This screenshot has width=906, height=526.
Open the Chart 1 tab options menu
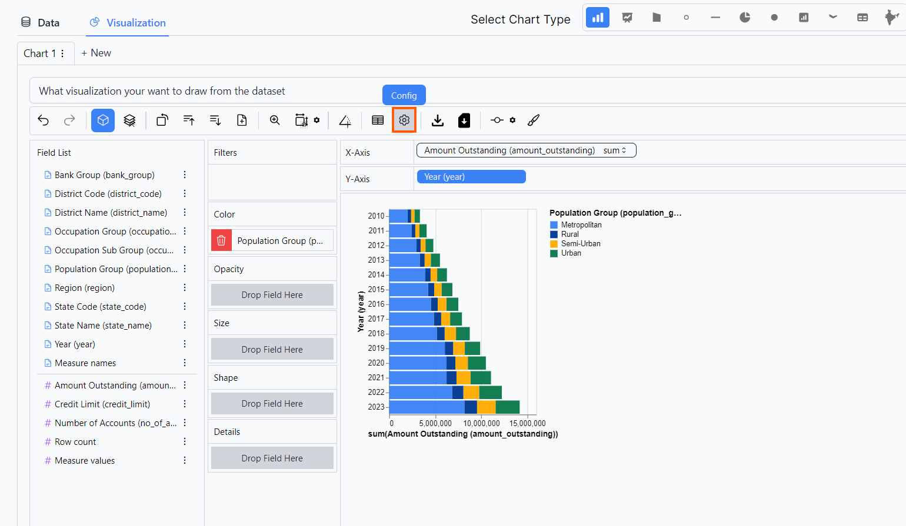62,53
